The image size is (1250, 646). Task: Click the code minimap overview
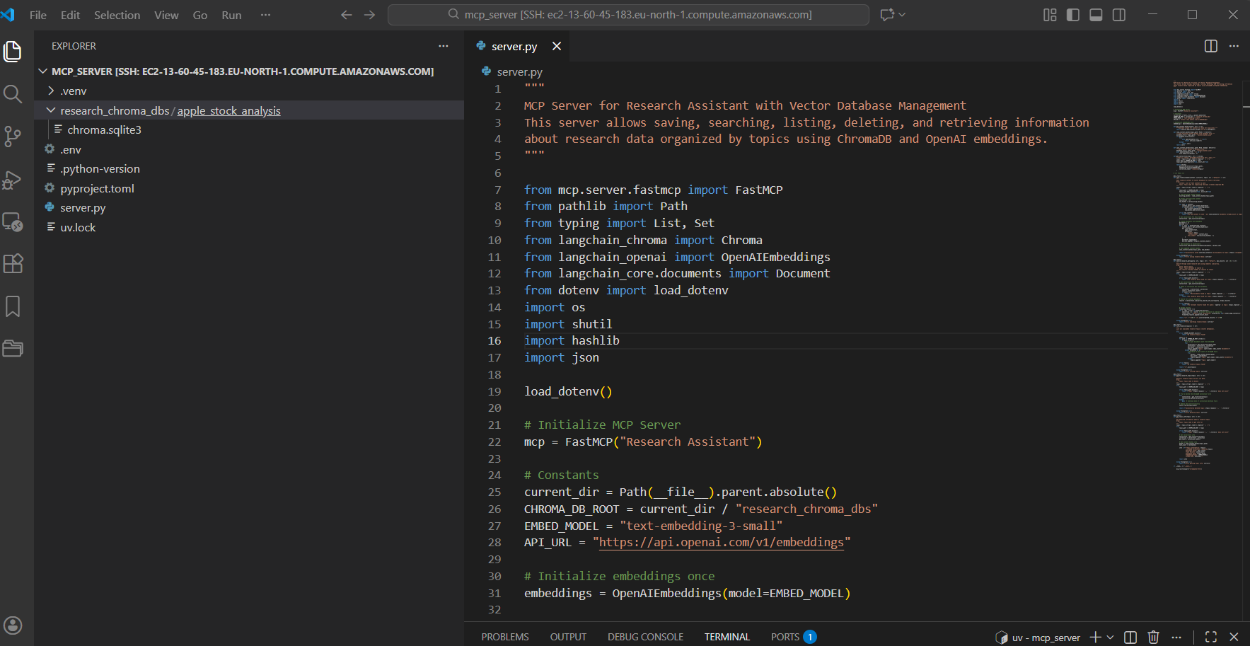[1205, 276]
